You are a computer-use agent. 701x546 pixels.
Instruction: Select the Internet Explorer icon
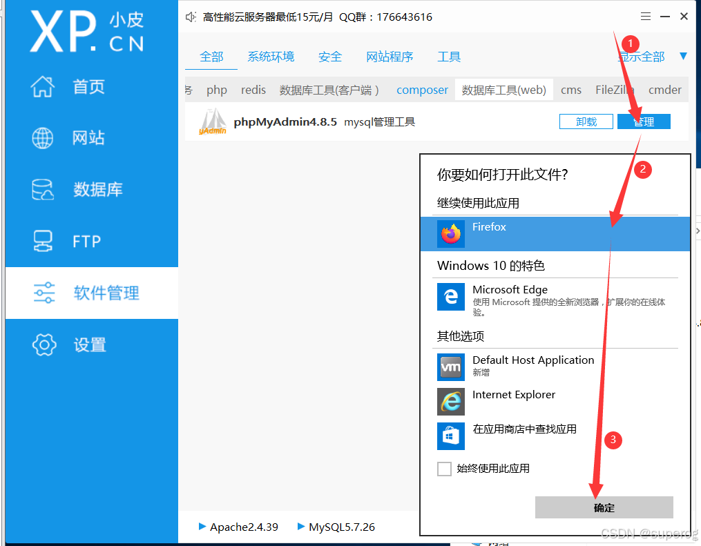coord(450,402)
